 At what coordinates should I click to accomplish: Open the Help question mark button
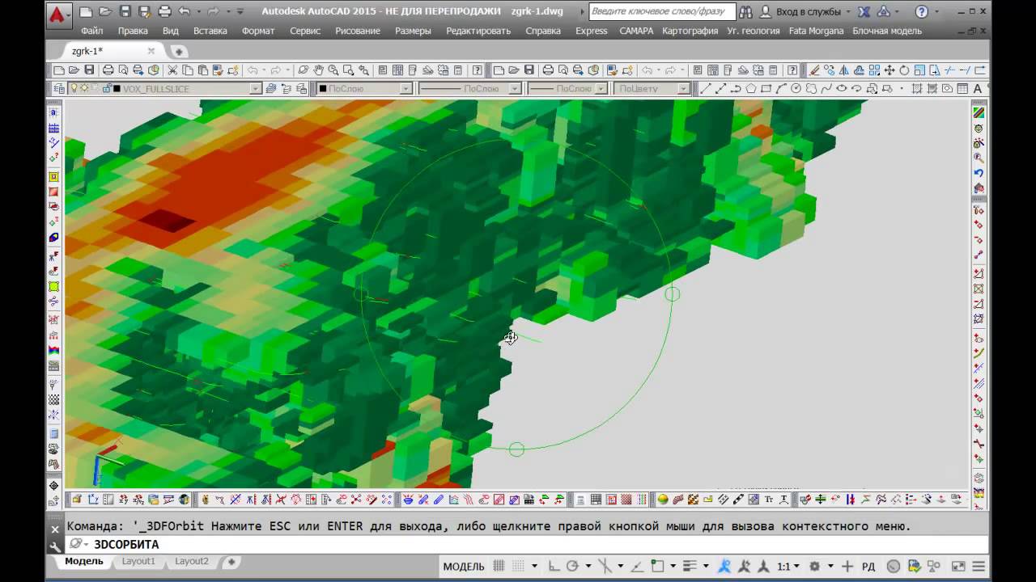click(922, 11)
